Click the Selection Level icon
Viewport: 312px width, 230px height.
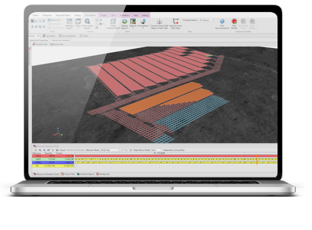click(69, 21)
